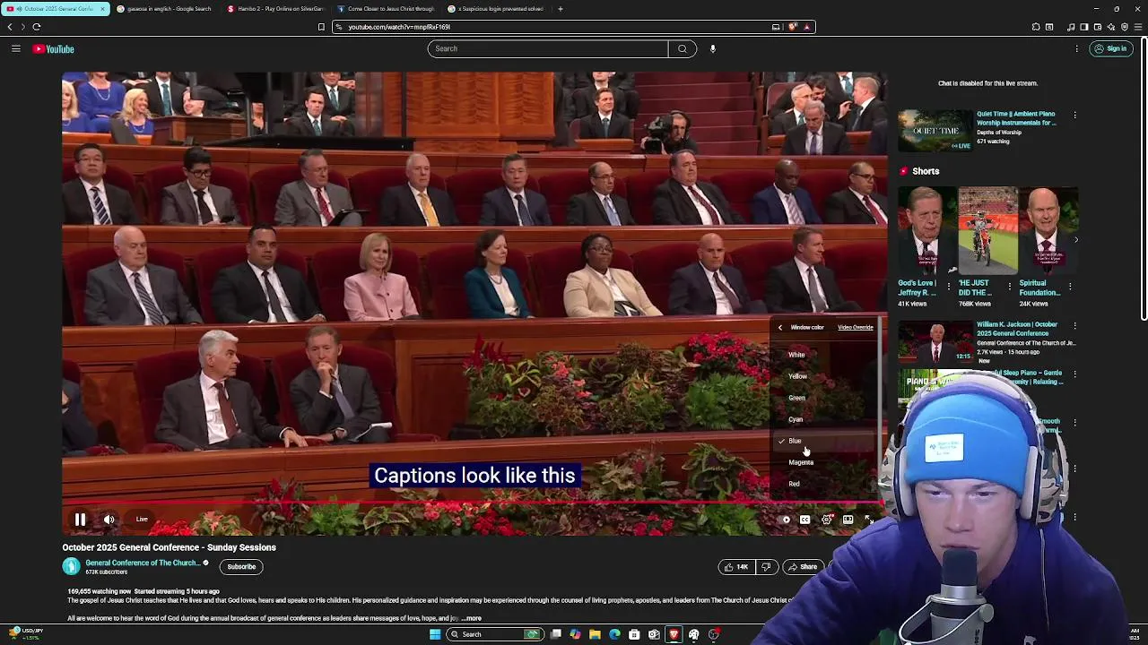Select the checked Blue window color
The height and width of the screenshot is (645, 1148).
click(825, 441)
